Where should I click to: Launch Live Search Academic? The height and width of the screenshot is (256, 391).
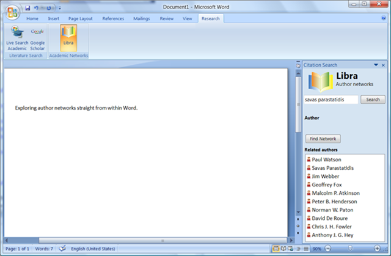point(17,38)
